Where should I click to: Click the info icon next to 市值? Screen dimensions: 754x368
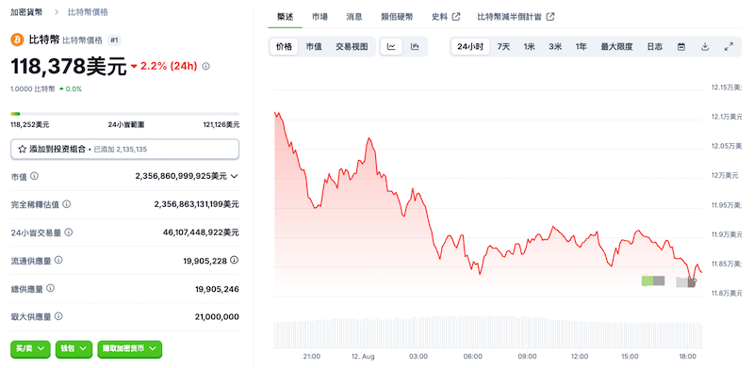tap(35, 176)
